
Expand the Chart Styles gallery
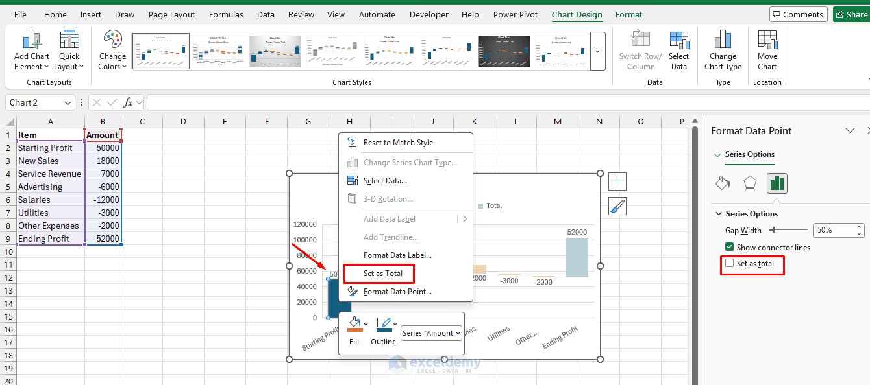pos(597,51)
